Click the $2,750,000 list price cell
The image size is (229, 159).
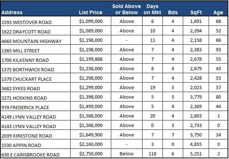pos(91,154)
